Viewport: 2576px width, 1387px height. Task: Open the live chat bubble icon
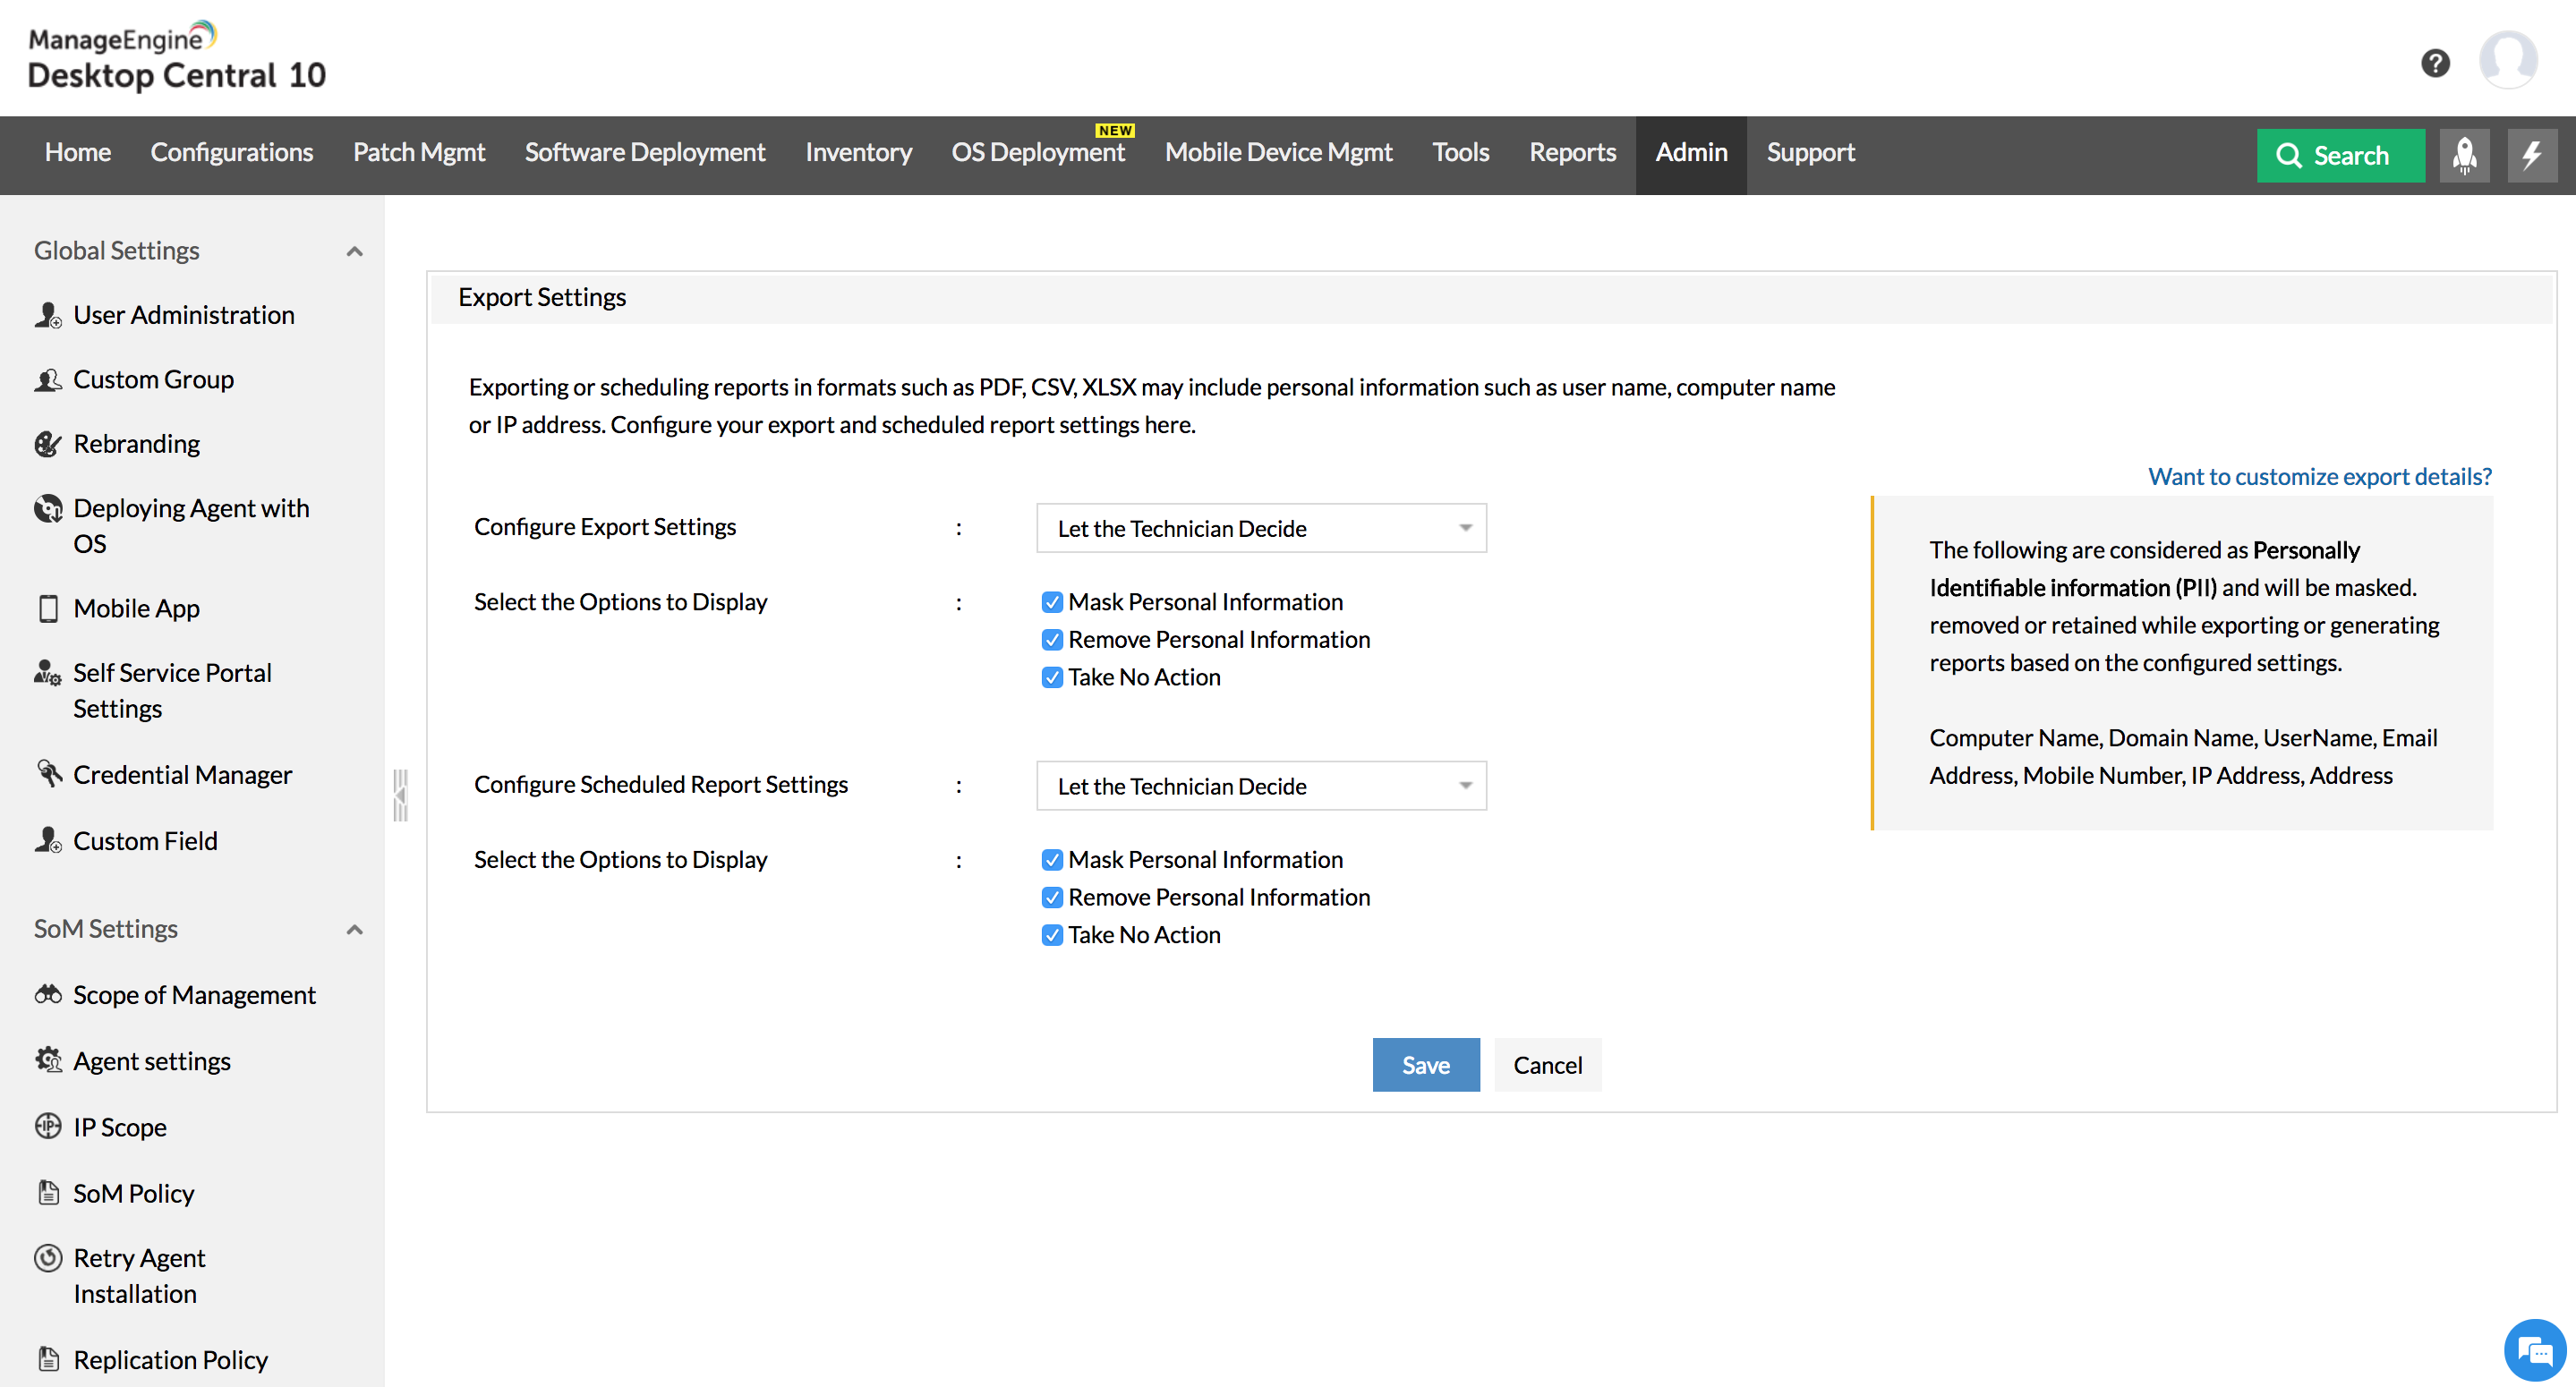click(2534, 1350)
